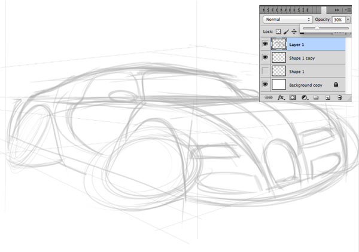Click the opacity slider handle

(317, 28)
